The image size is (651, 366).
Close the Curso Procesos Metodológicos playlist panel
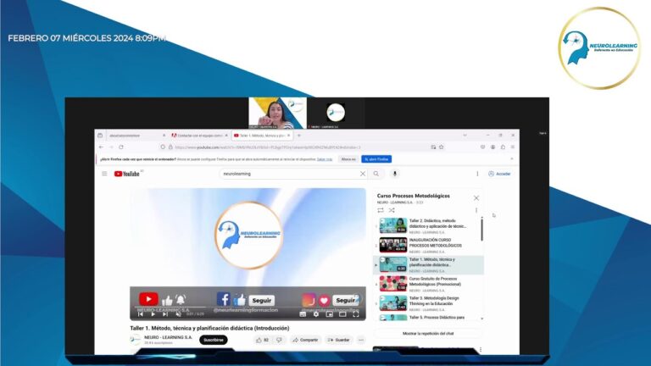coord(476,198)
